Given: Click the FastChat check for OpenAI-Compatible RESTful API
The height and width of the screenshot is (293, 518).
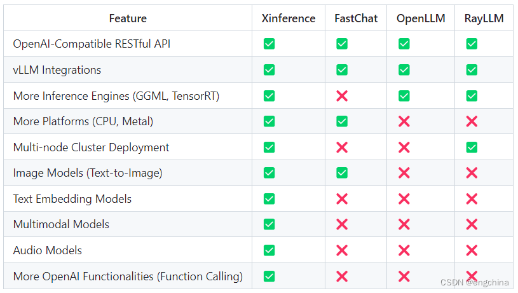Looking at the screenshot, I should click(341, 44).
